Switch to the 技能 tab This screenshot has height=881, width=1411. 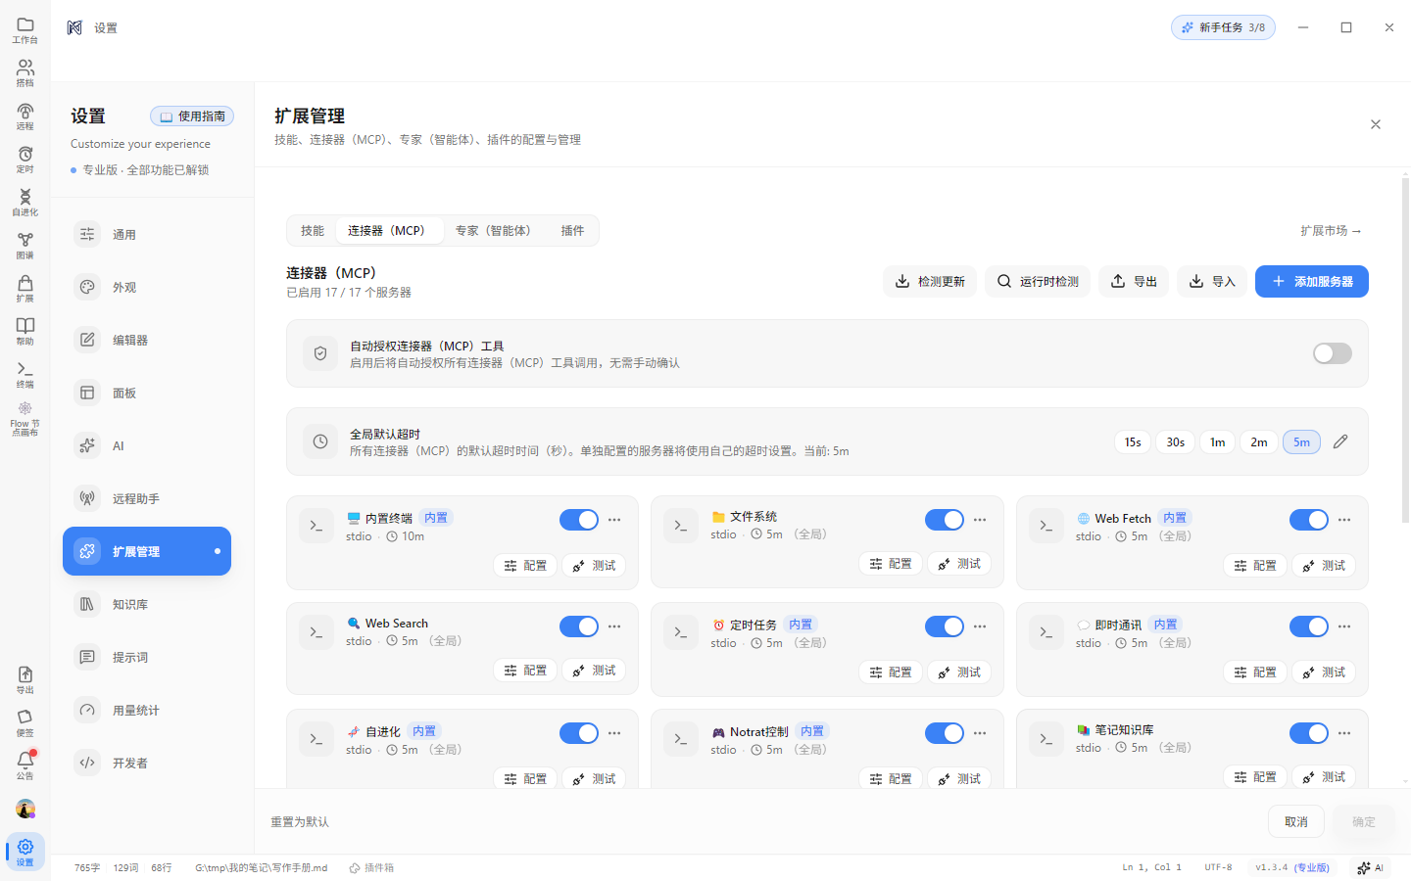click(x=313, y=231)
